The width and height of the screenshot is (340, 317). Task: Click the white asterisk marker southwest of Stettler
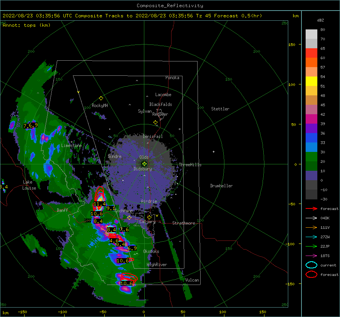click(179, 129)
